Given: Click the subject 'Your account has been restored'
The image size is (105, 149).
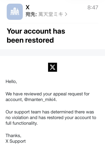Looking at the screenshot, I should [36, 36].
